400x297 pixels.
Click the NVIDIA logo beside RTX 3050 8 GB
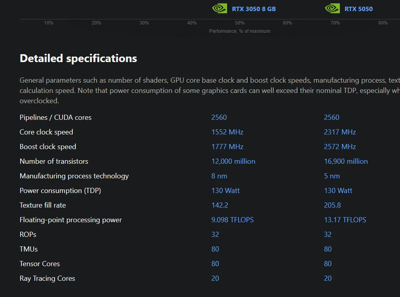click(220, 9)
